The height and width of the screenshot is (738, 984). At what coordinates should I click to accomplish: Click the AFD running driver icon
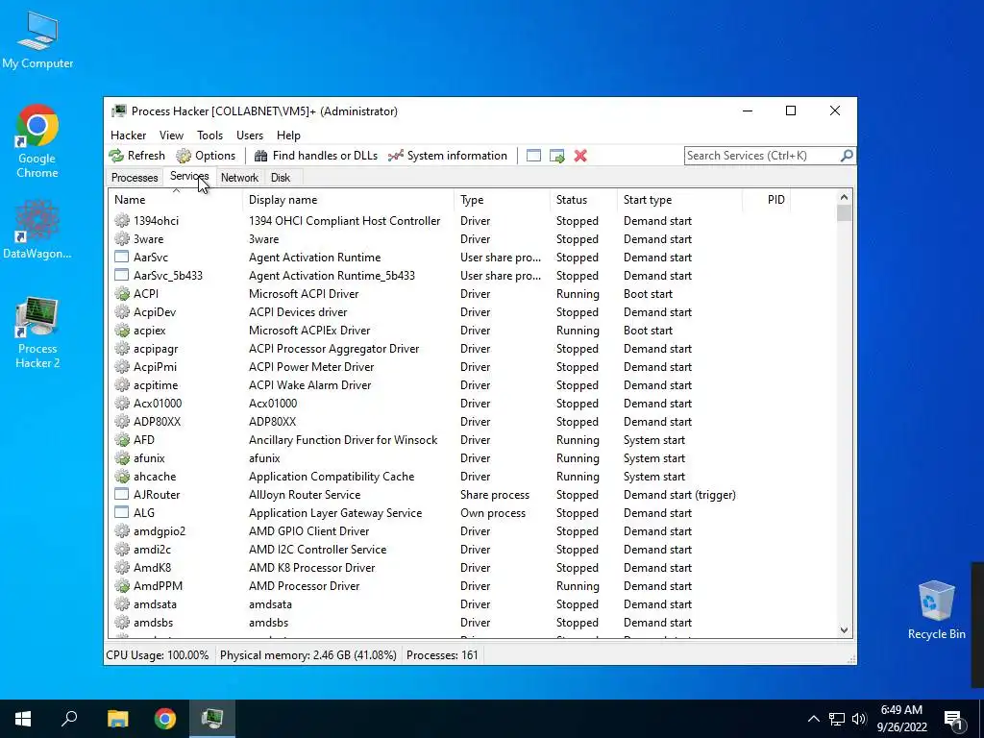pyautogui.click(x=122, y=440)
